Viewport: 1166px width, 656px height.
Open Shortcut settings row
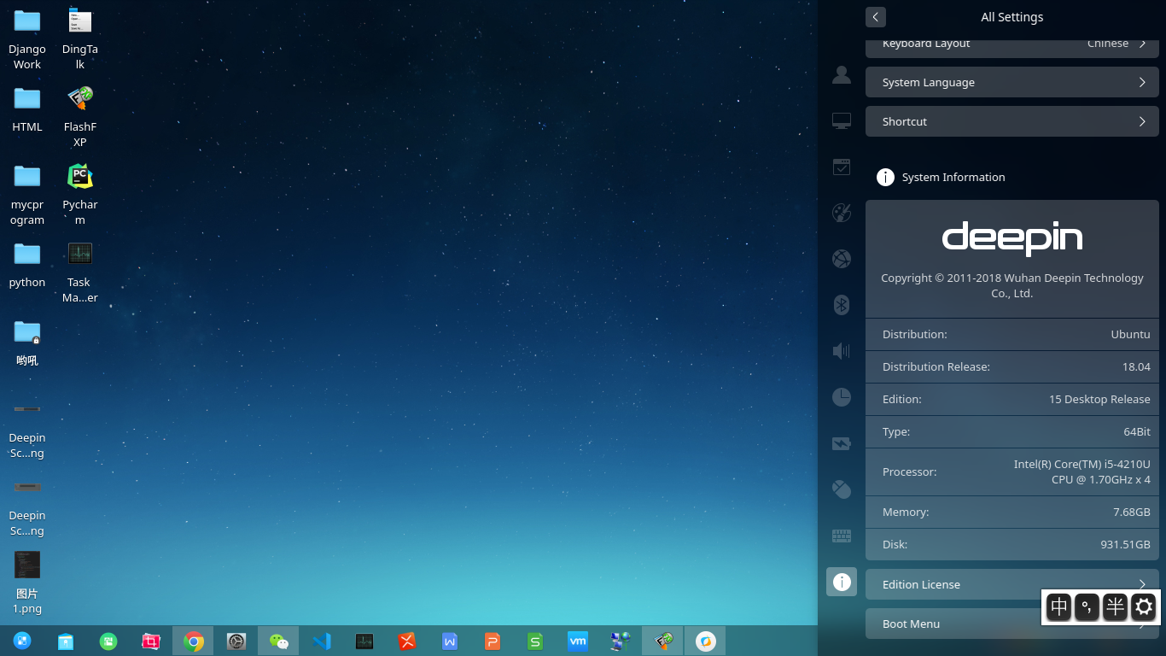click(1012, 121)
